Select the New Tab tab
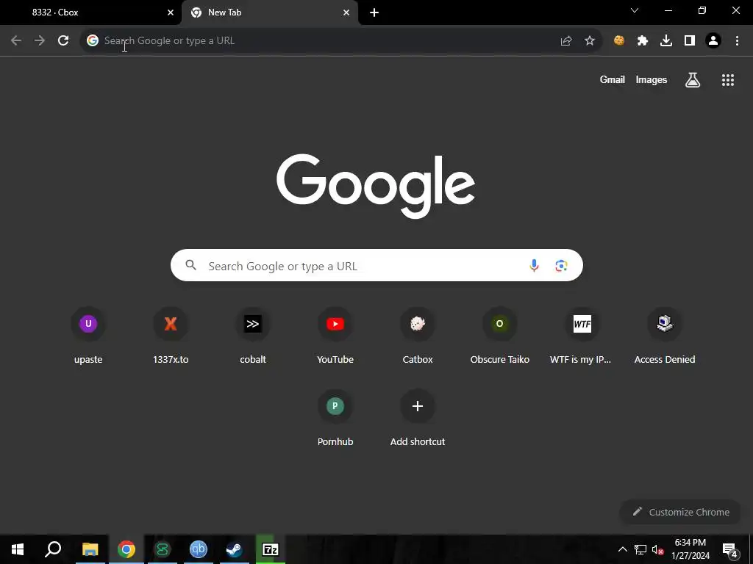Image resolution: width=753 pixels, height=564 pixels. click(x=269, y=12)
